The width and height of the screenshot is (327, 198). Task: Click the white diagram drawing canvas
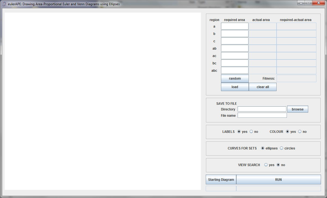[103, 101]
